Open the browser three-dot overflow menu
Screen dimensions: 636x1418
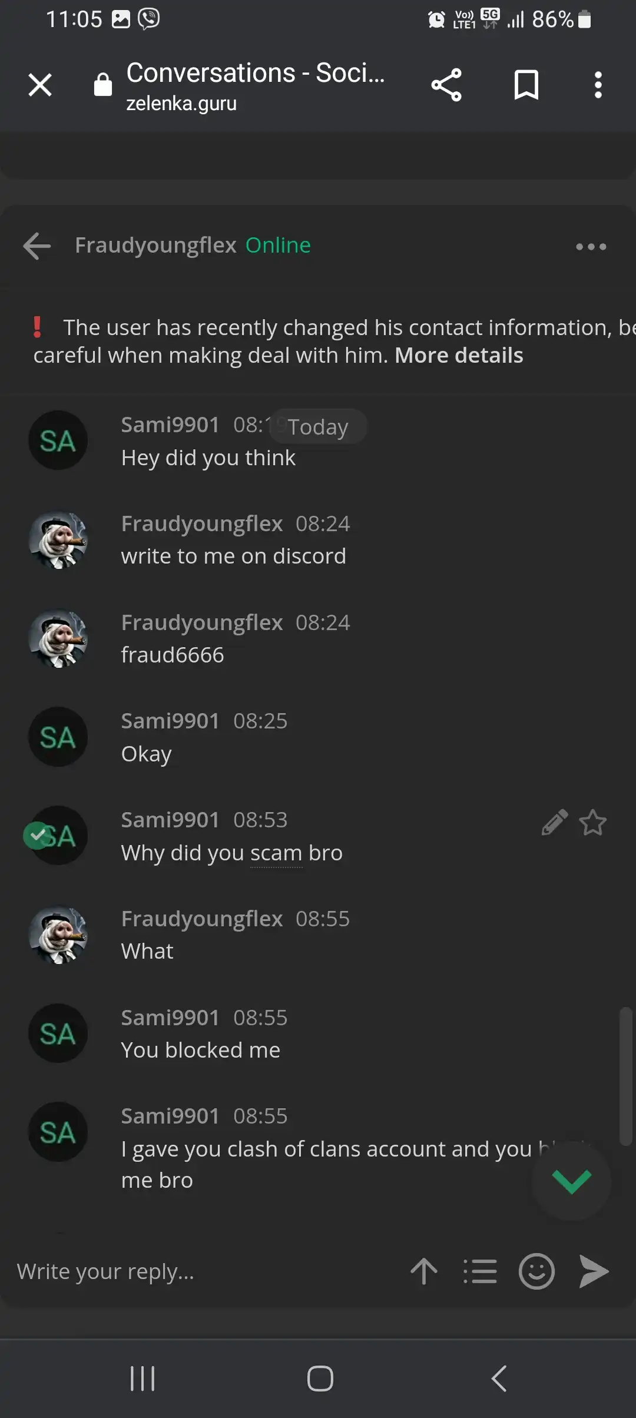(x=598, y=85)
